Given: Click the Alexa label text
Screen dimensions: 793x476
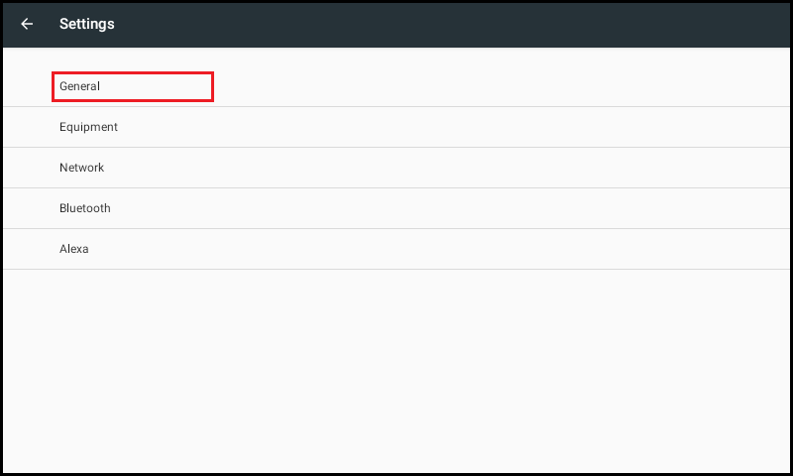Looking at the screenshot, I should coord(74,249).
